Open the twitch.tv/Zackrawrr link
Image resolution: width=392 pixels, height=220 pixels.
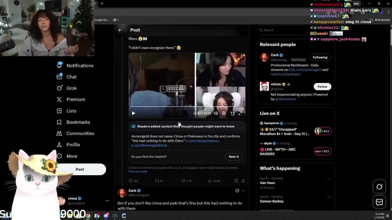pyautogui.click(x=286, y=74)
